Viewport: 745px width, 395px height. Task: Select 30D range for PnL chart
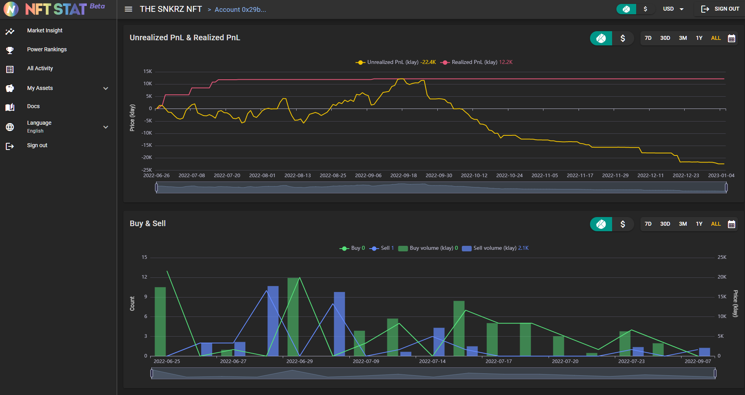[665, 38]
